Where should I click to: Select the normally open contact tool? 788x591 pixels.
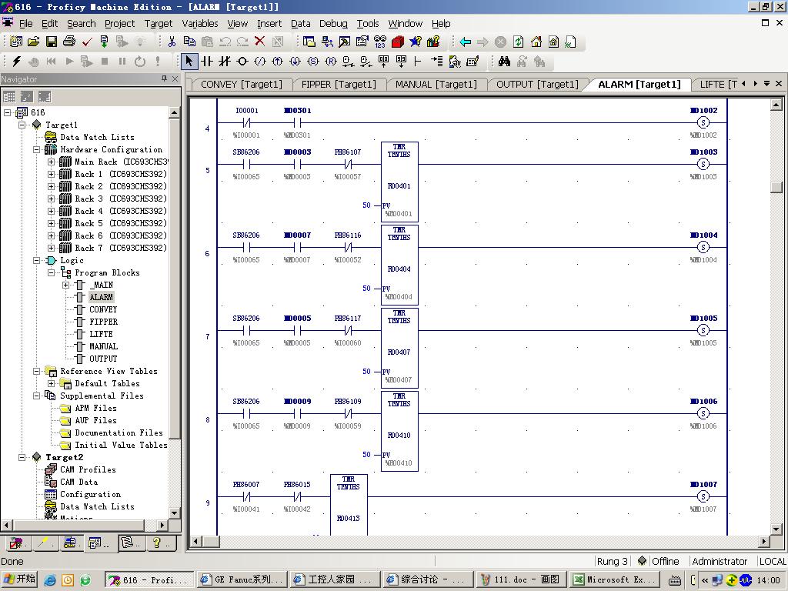207,62
